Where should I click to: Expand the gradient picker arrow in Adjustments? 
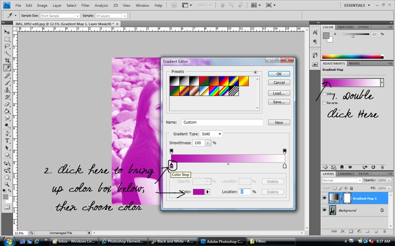[382, 83]
